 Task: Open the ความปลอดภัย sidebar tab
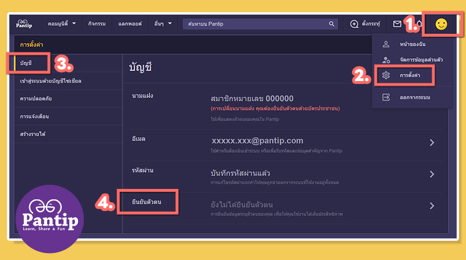[x=68, y=99]
